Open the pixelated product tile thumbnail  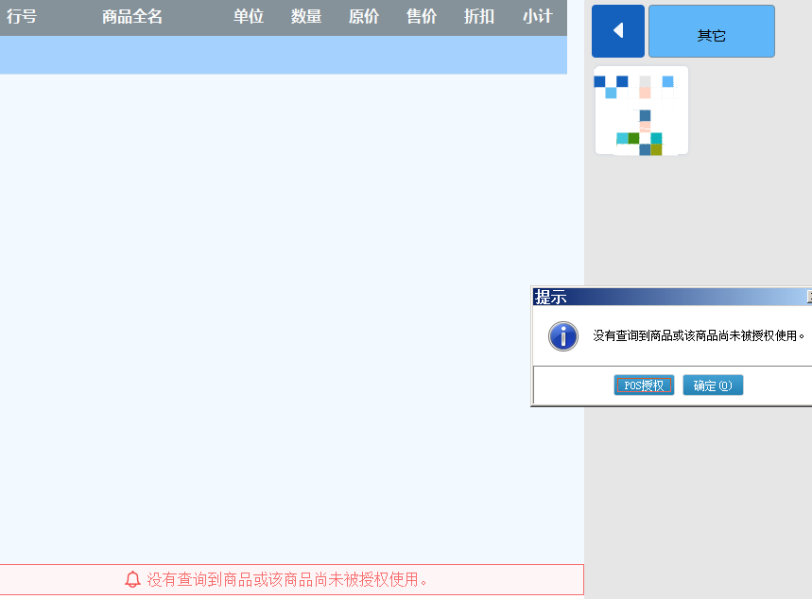coord(641,111)
